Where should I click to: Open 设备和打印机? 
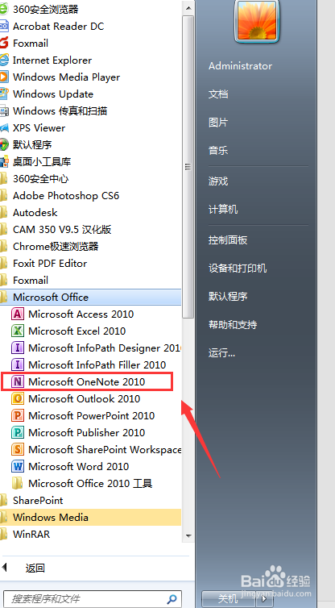[238, 269]
